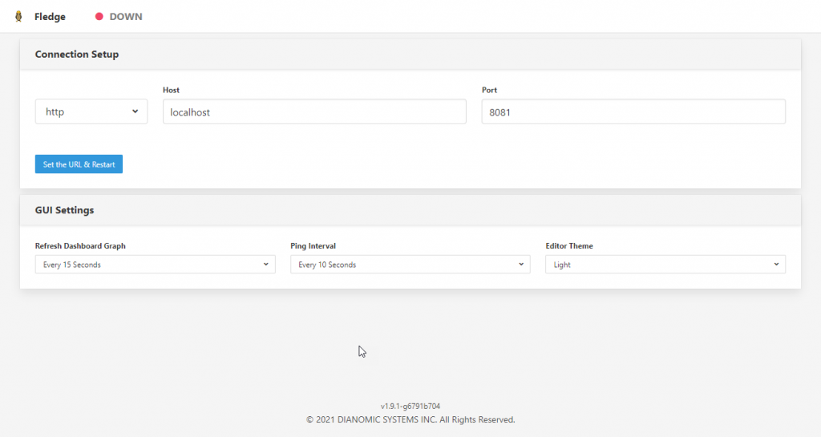Open the Editor Theme dropdown

[665, 265]
